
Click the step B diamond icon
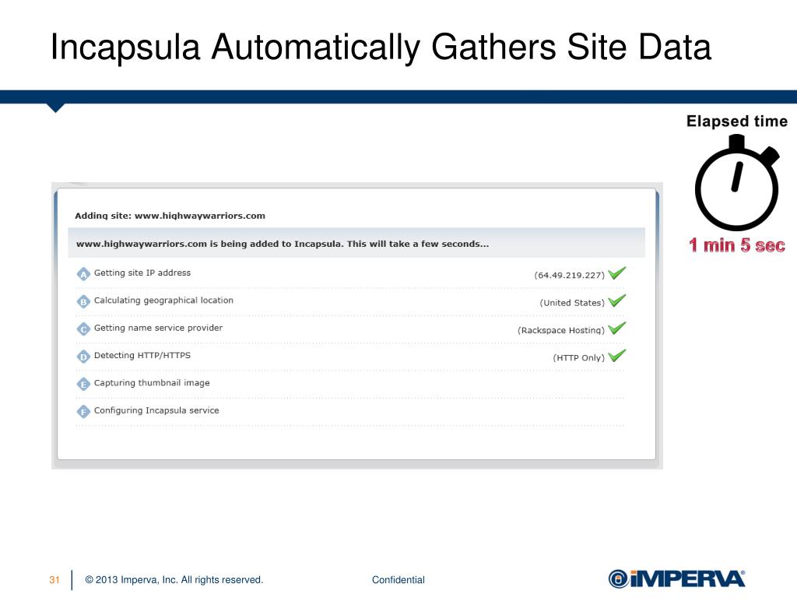(83, 301)
